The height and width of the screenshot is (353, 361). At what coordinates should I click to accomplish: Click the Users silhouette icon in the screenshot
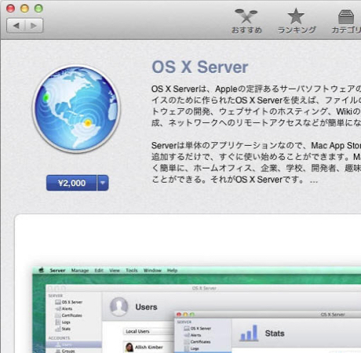click(x=119, y=307)
